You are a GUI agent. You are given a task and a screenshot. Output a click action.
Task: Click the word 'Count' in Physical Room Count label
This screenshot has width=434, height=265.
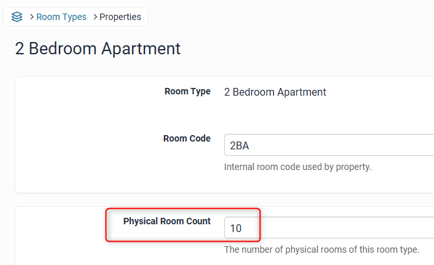(x=198, y=221)
